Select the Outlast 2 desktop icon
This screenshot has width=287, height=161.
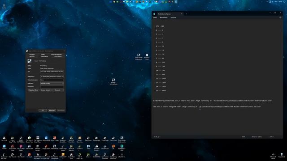tap(80, 147)
